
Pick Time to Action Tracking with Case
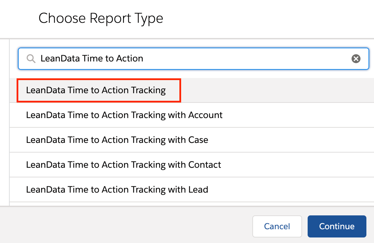click(117, 140)
